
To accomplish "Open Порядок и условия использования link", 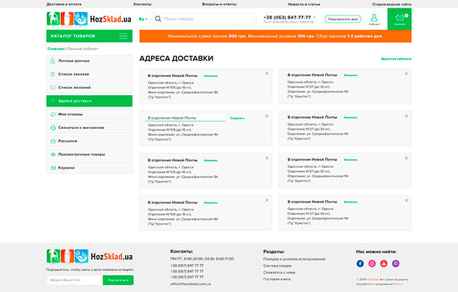I will click(294, 259).
